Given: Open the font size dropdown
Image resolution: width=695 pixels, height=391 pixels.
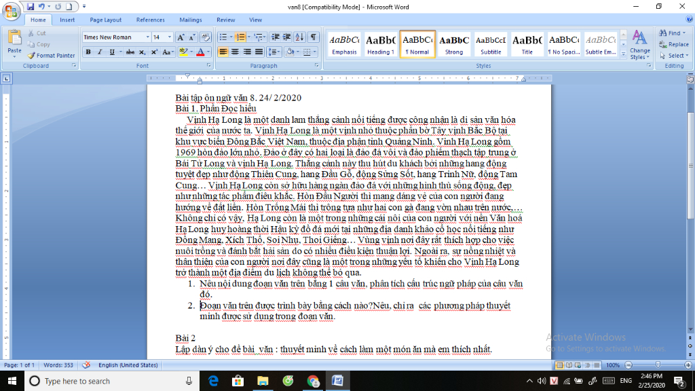Looking at the screenshot, I should (169, 37).
